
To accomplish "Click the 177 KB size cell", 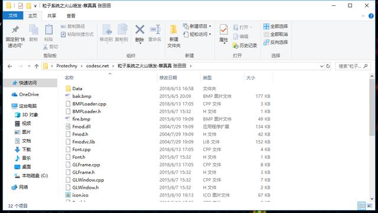I will click(263, 96).
